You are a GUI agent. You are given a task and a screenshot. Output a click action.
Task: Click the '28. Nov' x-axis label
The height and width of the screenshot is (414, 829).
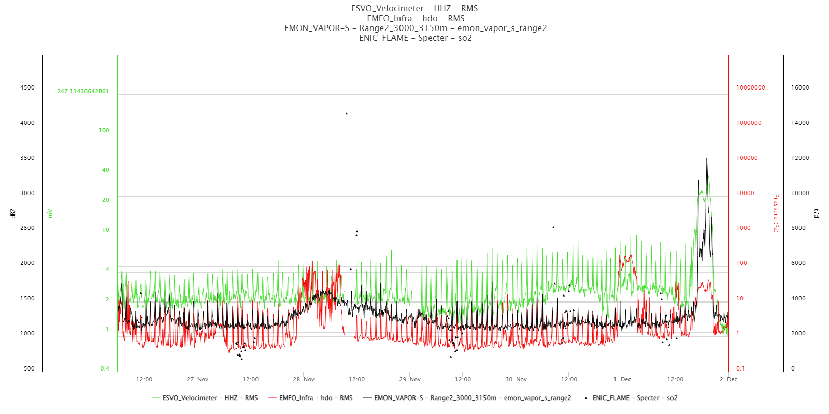tap(304, 379)
